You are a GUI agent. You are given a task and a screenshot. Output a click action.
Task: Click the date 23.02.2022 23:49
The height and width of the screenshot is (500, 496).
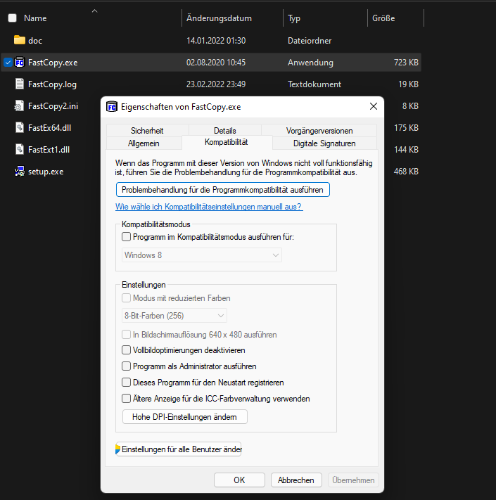click(x=216, y=84)
